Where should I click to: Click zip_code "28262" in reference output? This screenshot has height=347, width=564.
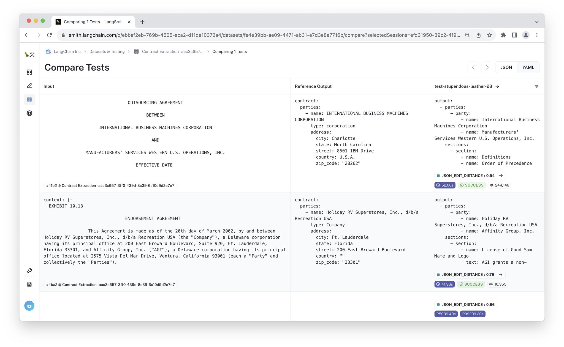(x=338, y=163)
